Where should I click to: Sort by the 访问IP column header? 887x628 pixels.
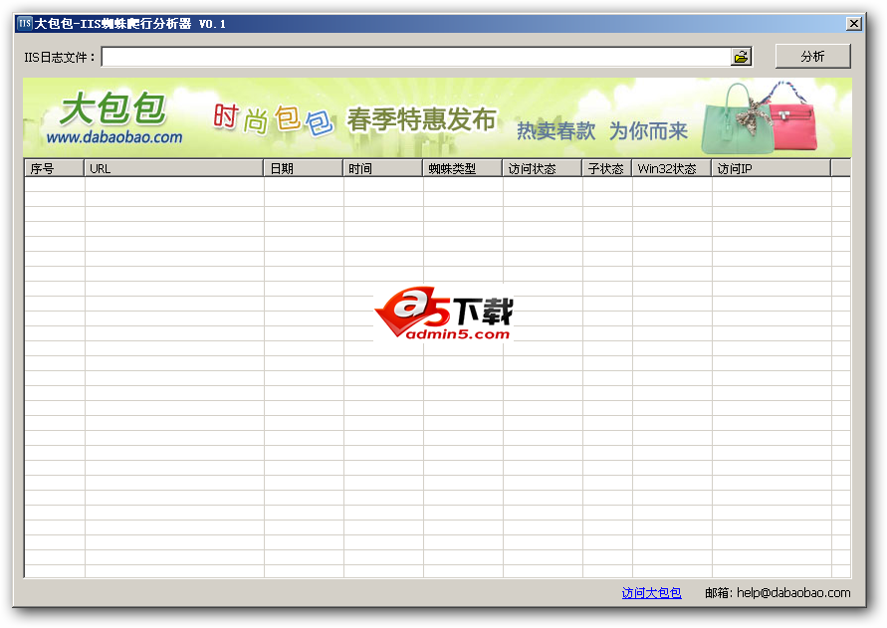(x=772, y=168)
